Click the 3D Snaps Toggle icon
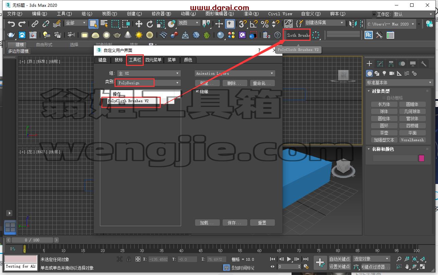 (x=243, y=24)
